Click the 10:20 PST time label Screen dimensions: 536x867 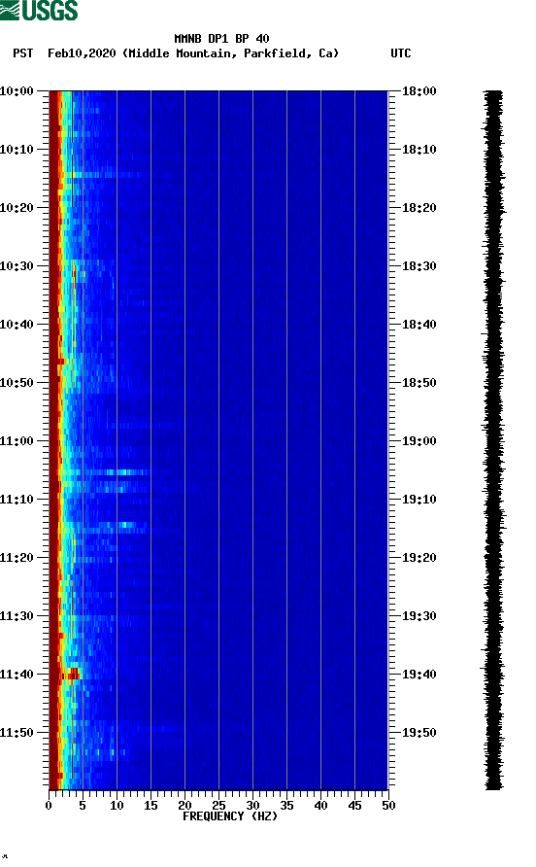pyautogui.click(x=17, y=208)
